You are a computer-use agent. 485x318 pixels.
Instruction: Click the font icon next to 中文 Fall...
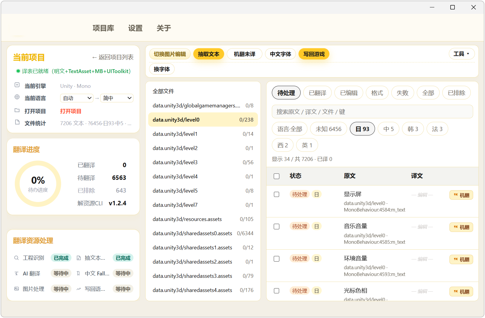click(x=78, y=274)
